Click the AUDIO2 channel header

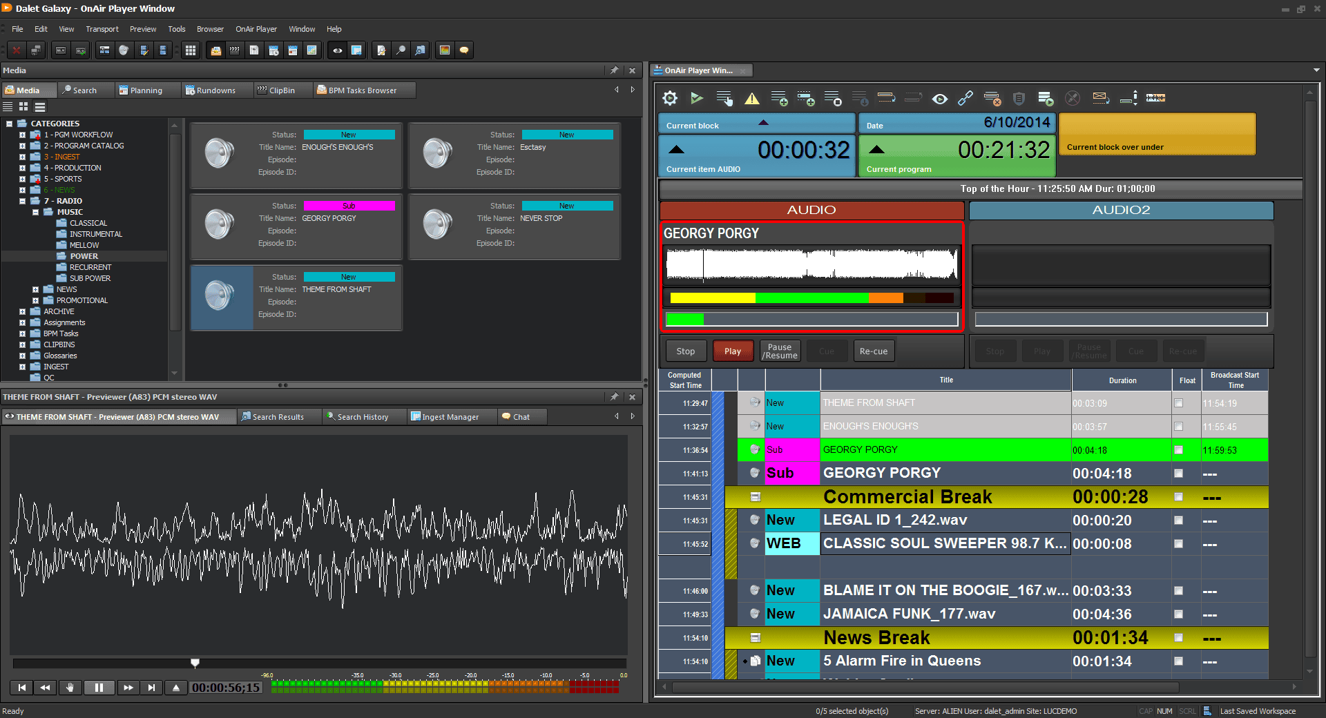point(1121,210)
